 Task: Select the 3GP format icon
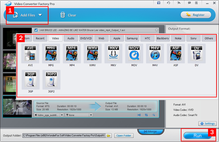coord(31,80)
